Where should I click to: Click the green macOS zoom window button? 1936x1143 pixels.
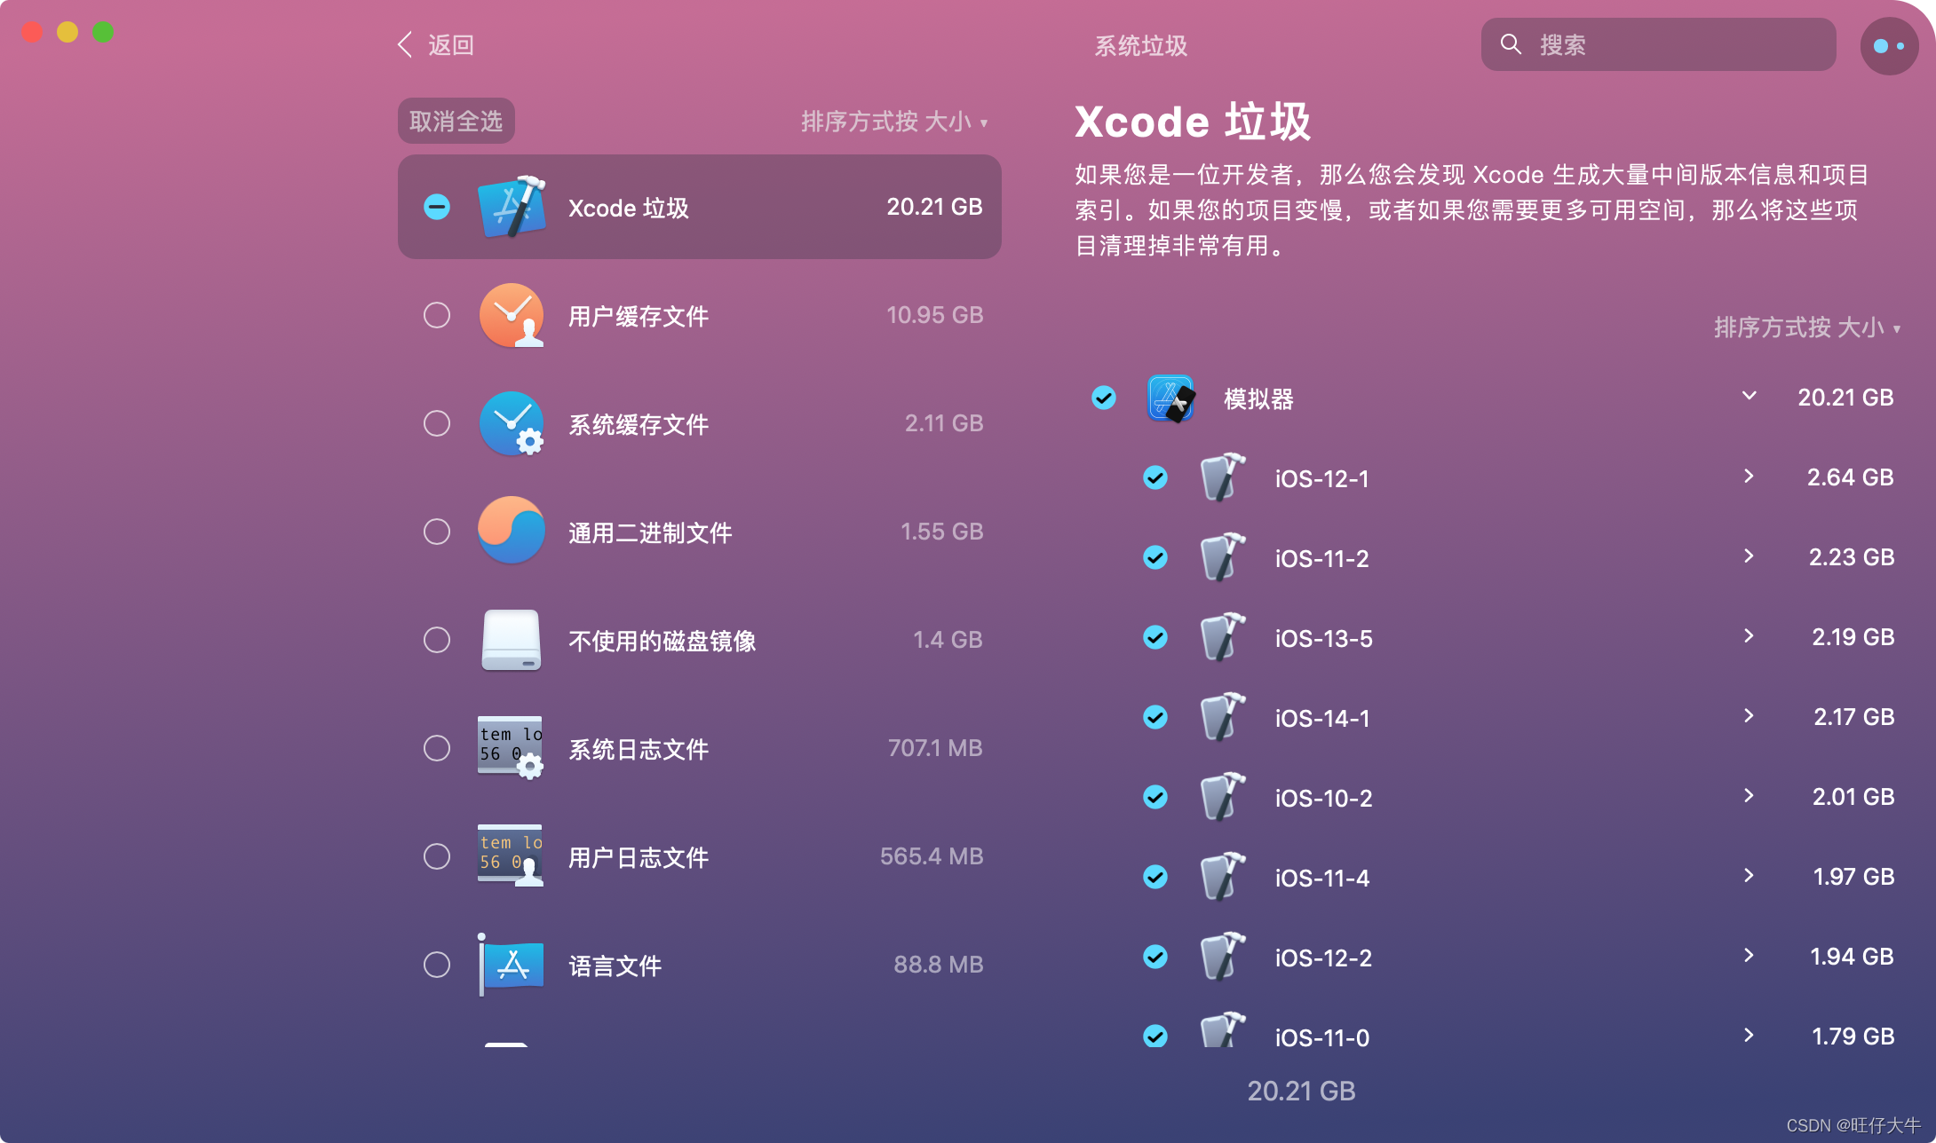pos(103,32)
